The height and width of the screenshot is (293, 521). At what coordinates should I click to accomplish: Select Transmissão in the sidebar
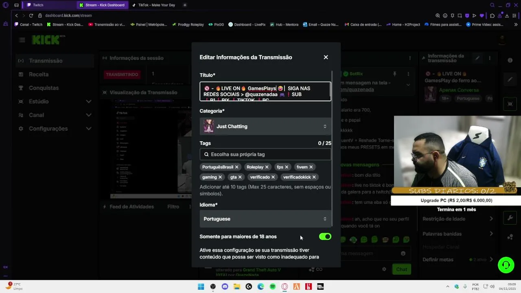pyautogui.click(x=55, y=61)
